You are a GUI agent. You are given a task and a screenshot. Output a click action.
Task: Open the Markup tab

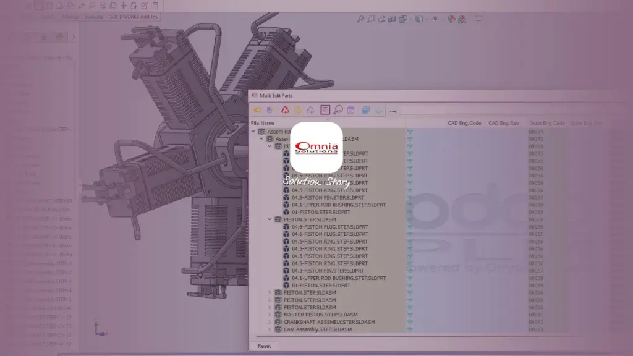[70, 17]
